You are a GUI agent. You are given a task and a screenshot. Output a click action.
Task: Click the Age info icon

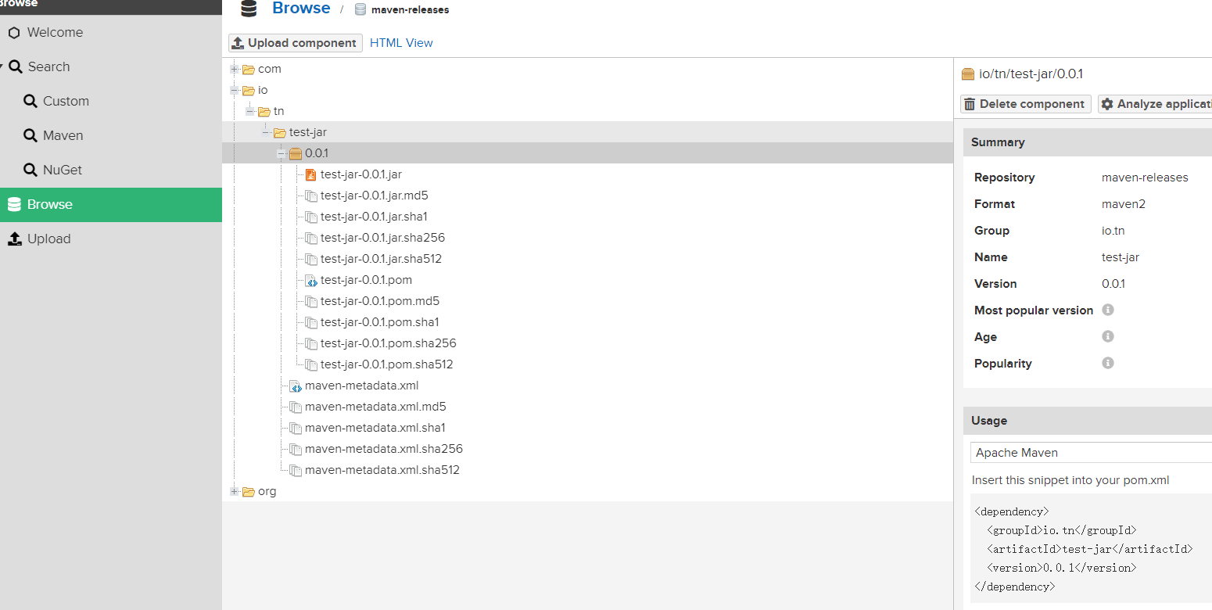[x=1107, y=336]
